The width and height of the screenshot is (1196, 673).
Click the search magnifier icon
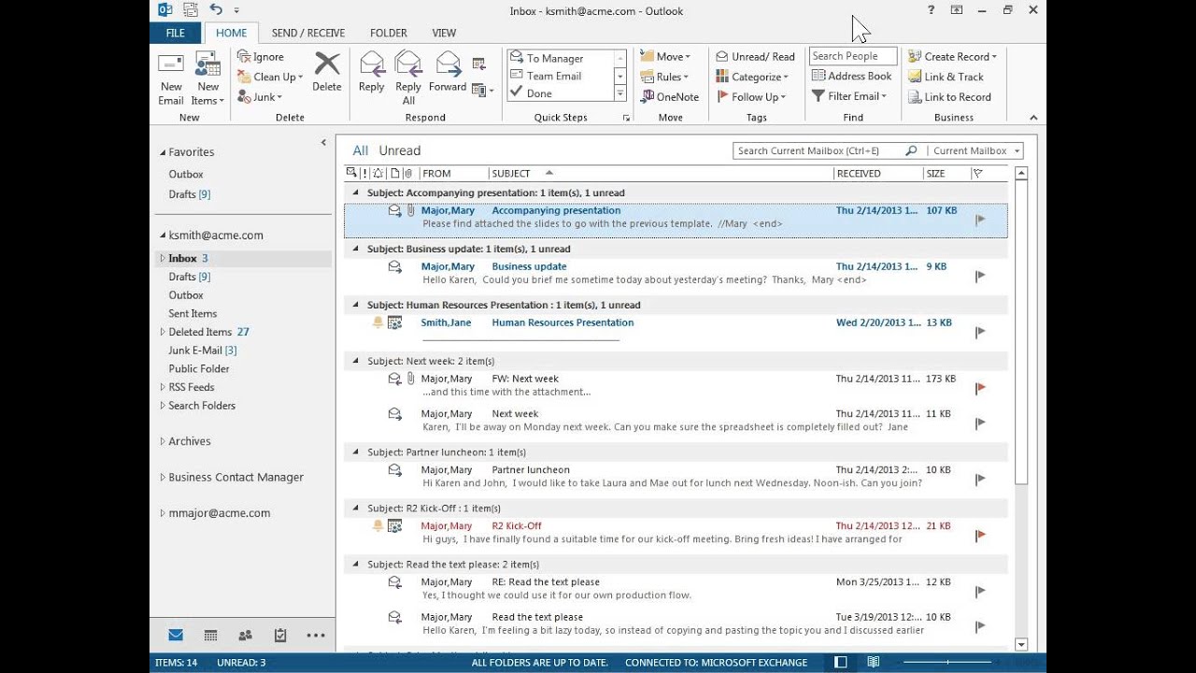[911, 150]
